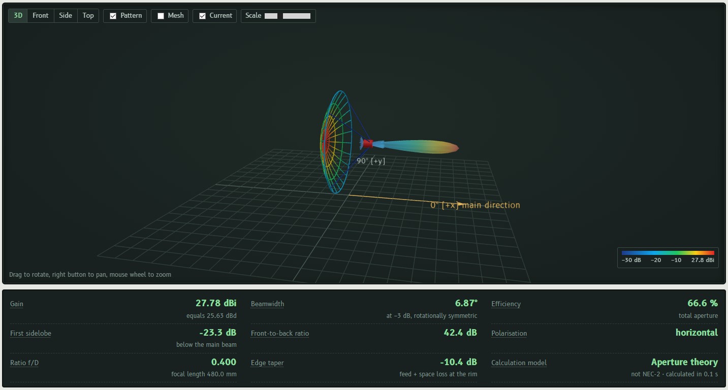Click the 'equals 25.63 dBd' text
The height and width of the screenshot is (390, 728).
coord(211,315)
